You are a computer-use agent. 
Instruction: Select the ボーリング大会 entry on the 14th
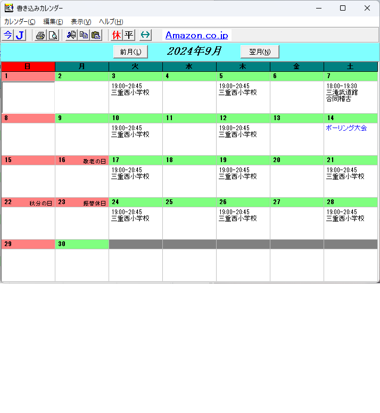(x=346, y=128)
